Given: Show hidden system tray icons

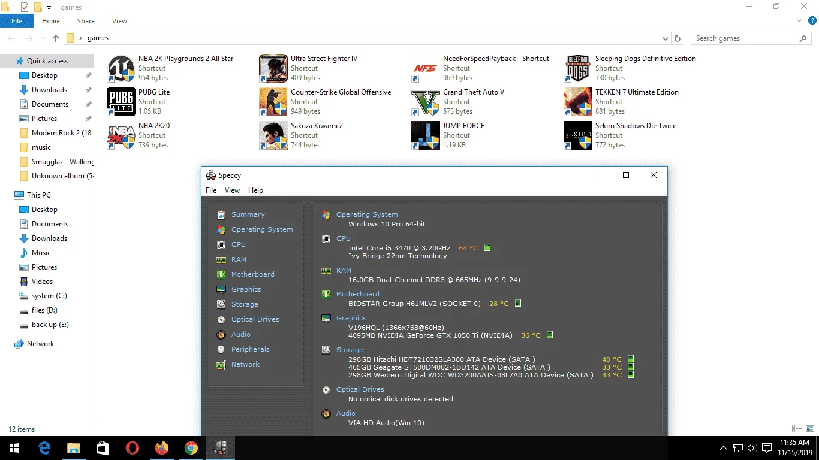Looking at the screenshot, I should [x=724, y=448].
